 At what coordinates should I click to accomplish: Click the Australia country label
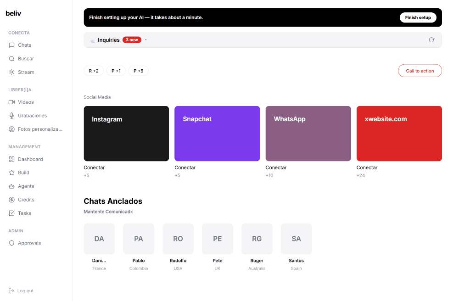pyautogui.click(x=257, y=268)
